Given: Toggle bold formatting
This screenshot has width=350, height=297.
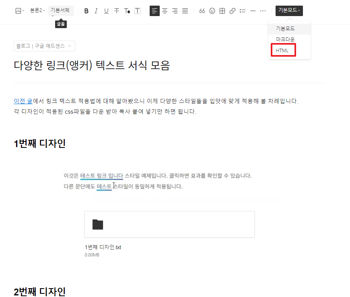Looking at the screenshot, I should tap(86, 11).
